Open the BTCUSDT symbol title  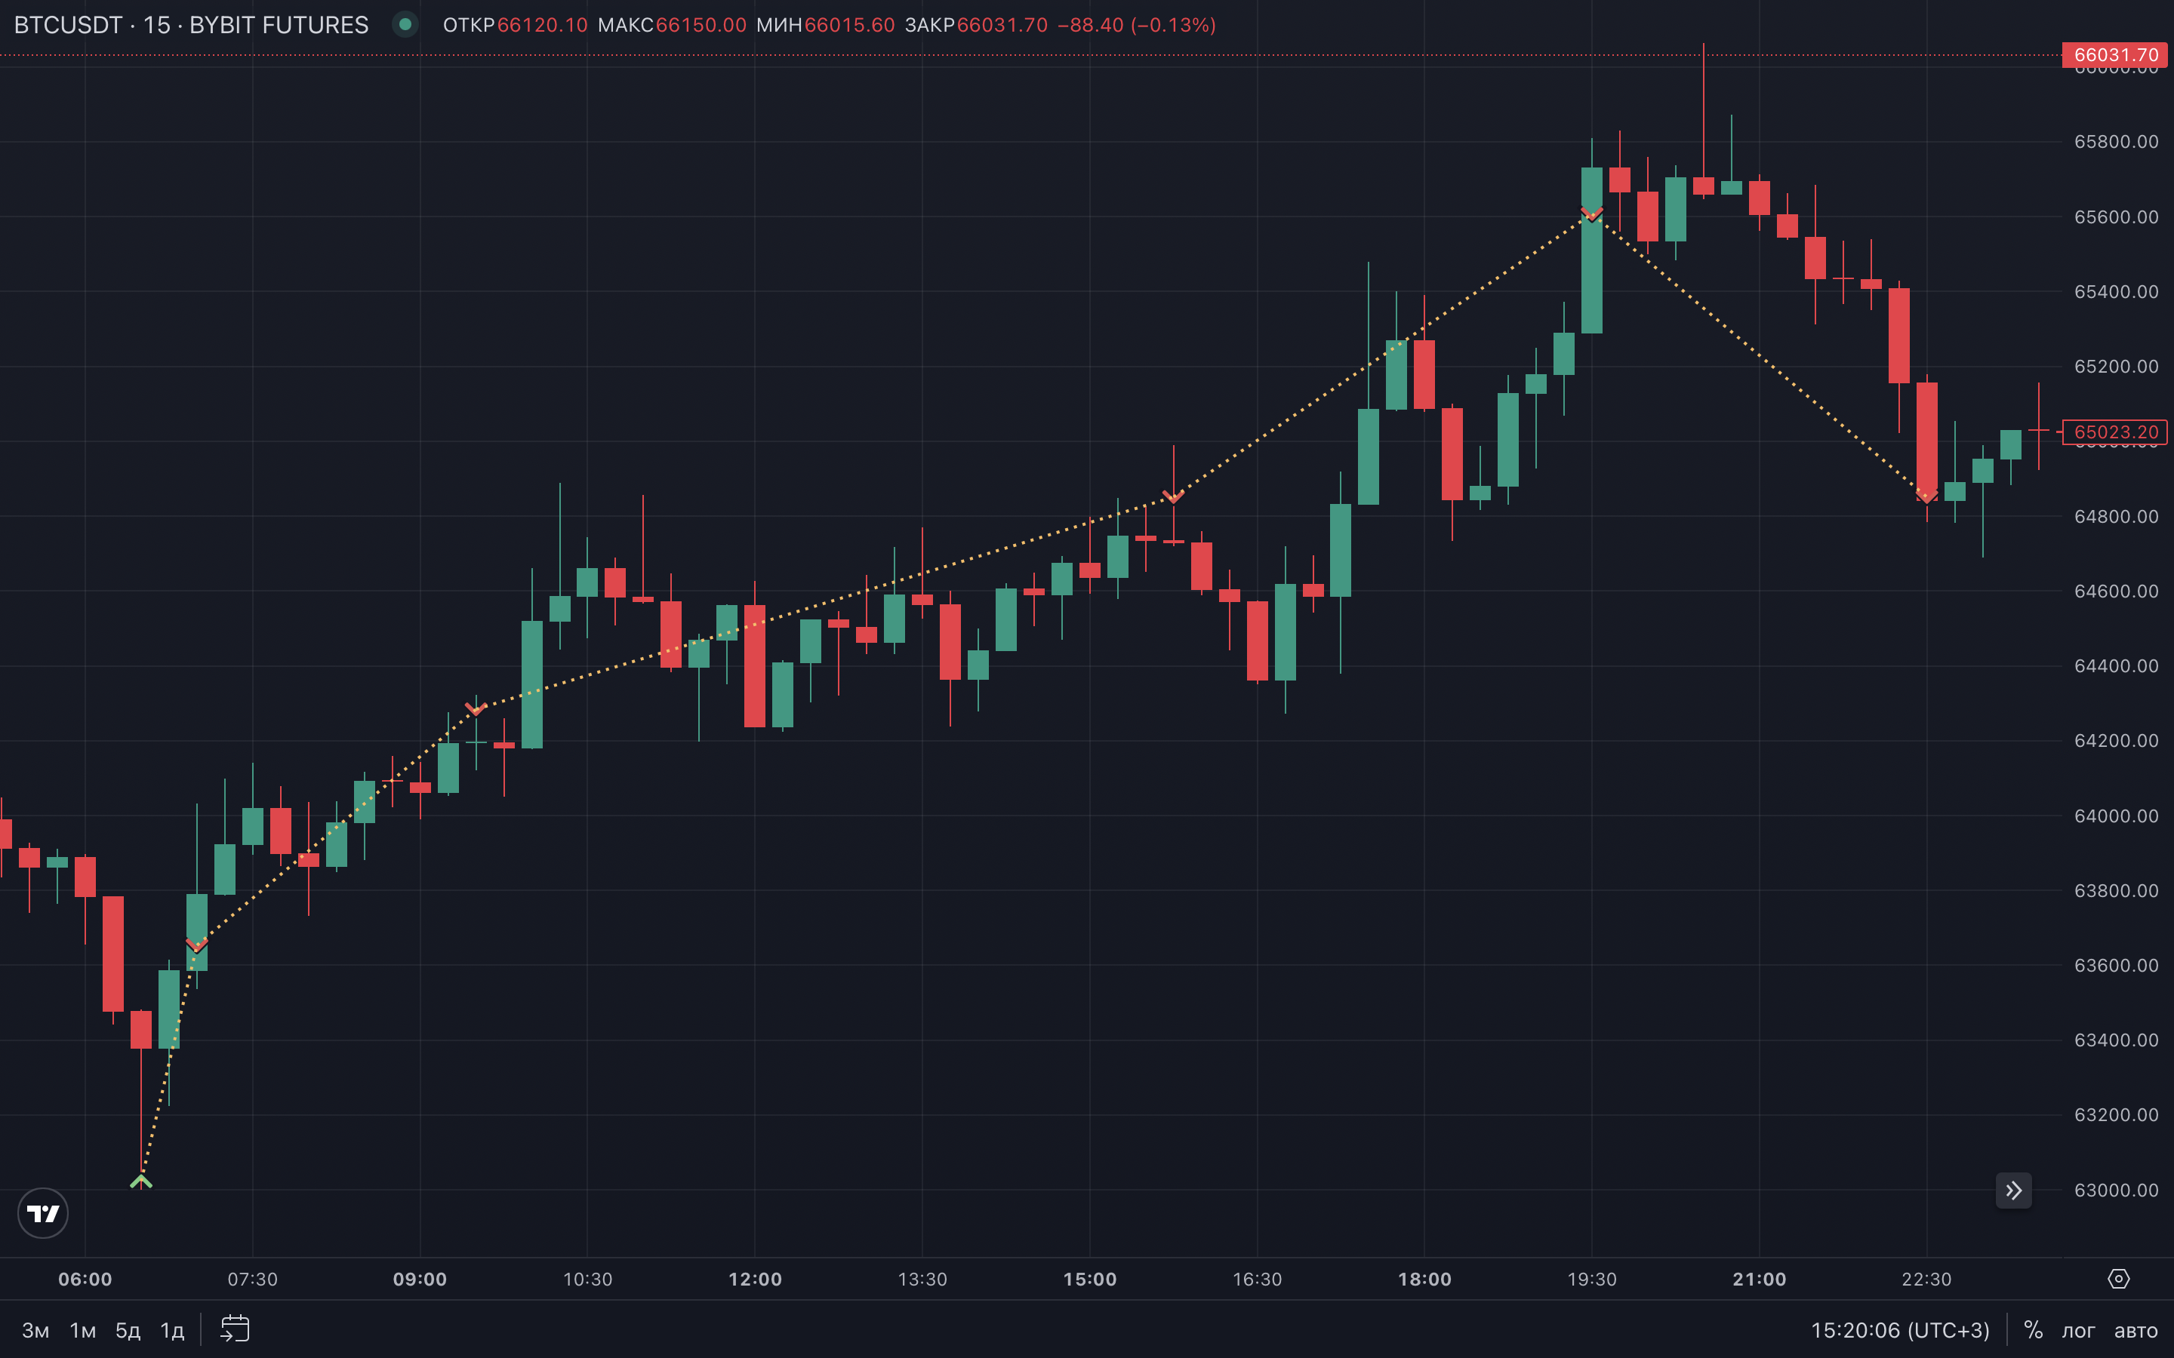pos(190,25)
